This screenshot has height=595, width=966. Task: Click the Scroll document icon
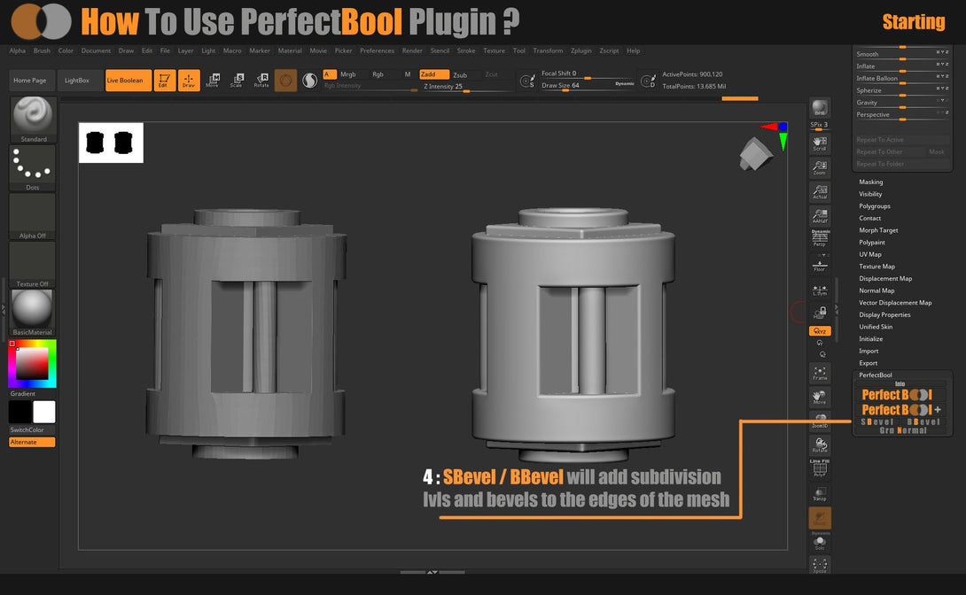click(x=820, y=143)
